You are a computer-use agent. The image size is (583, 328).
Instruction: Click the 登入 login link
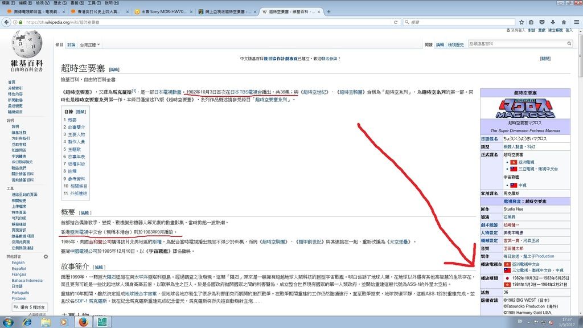[x=569, y=30]
